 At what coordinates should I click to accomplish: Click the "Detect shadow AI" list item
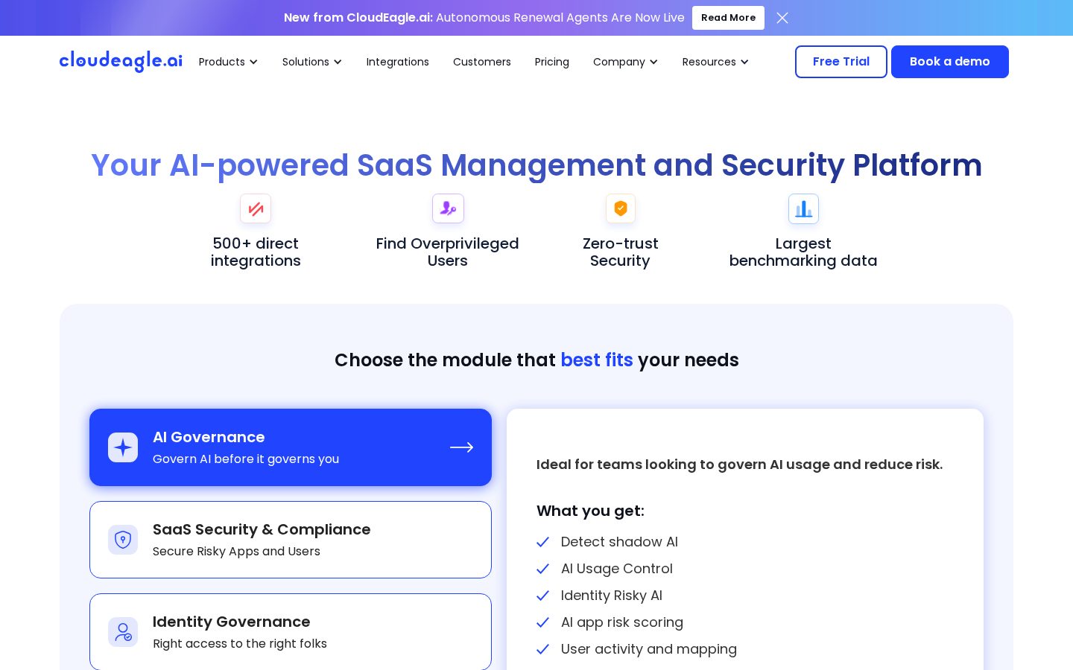pos(619,542)
